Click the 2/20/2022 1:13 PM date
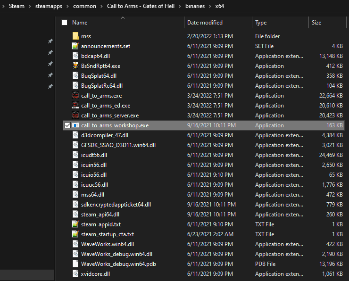349x281 pixels. [x=210, y=36]
